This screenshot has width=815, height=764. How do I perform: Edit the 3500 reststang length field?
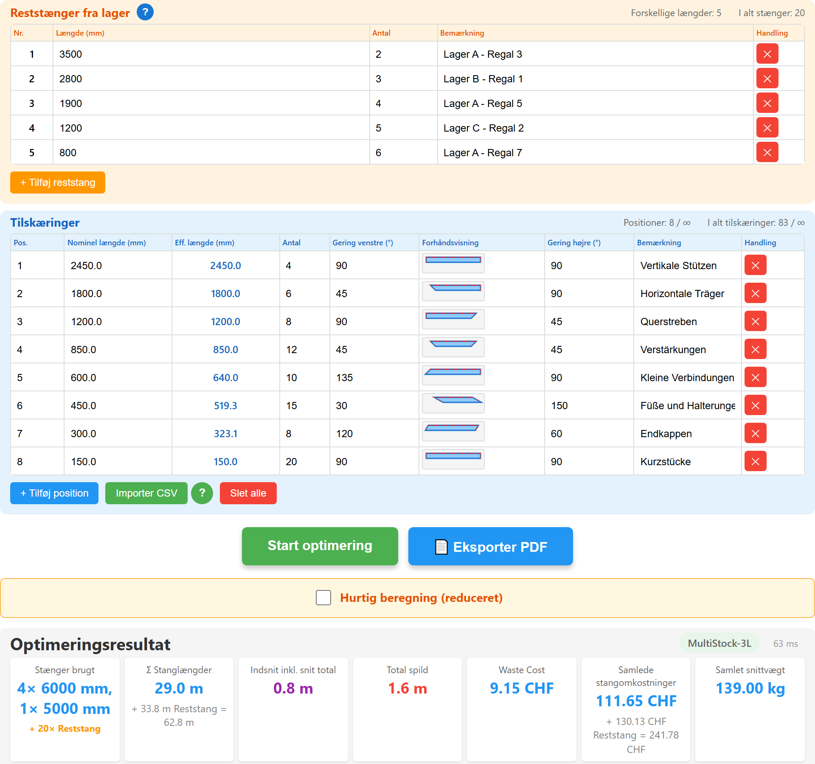(x=211, y=54)
